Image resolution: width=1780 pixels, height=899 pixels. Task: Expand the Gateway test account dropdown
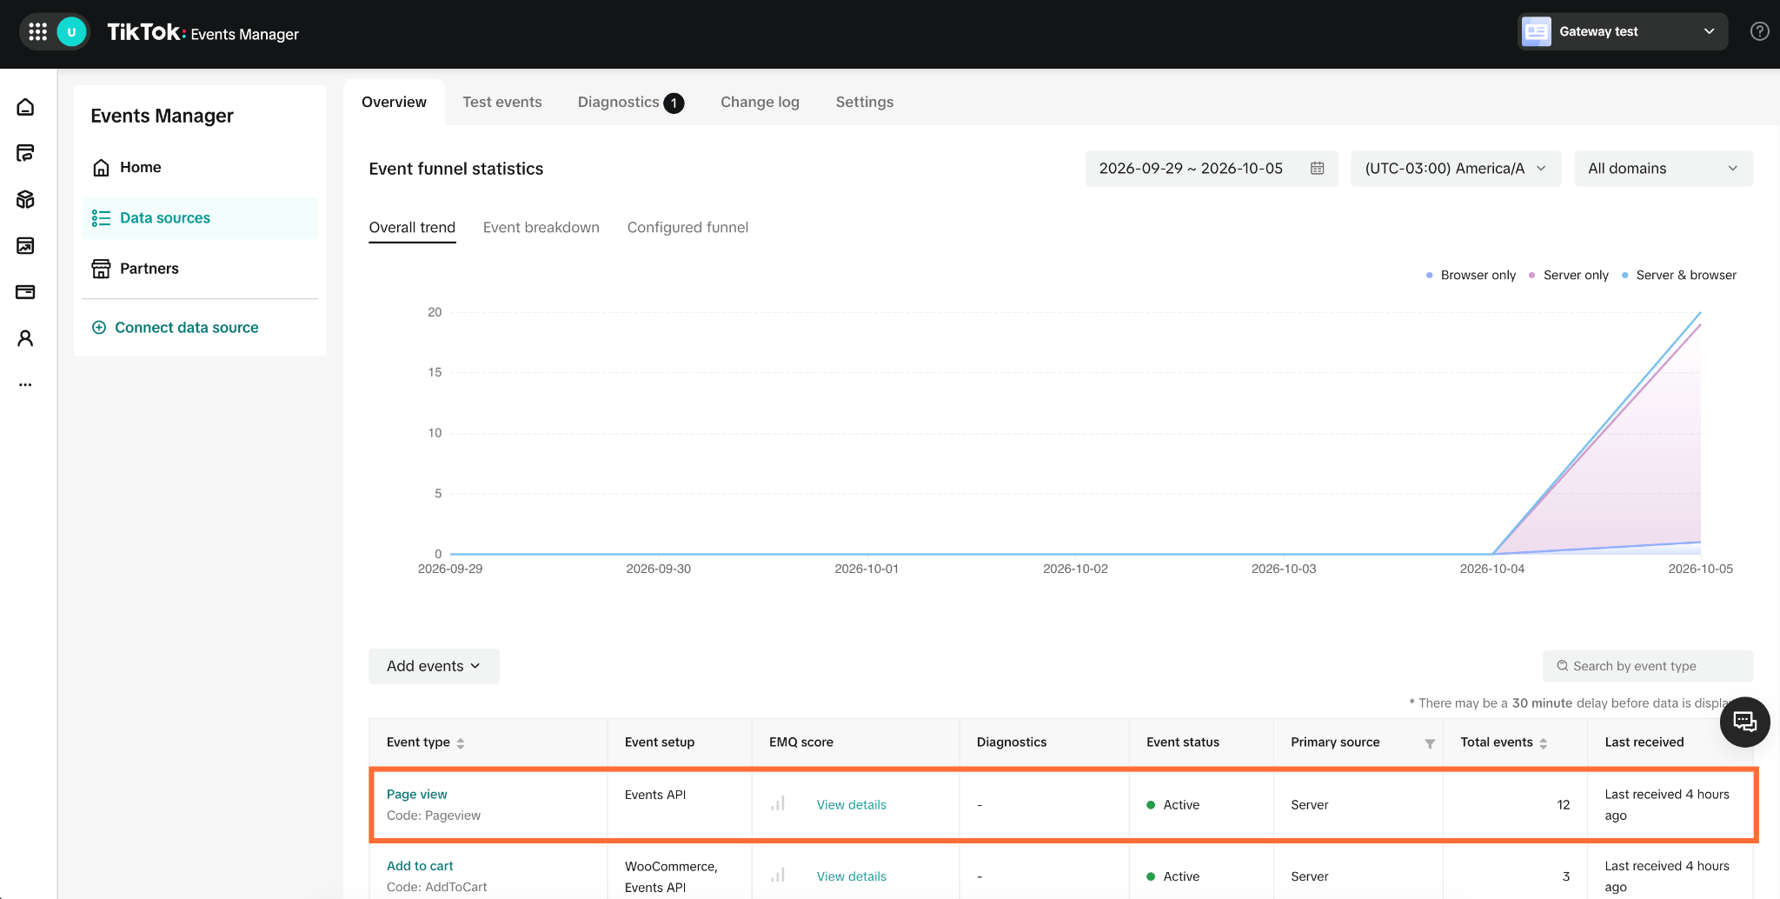(x=1623, y=31)
